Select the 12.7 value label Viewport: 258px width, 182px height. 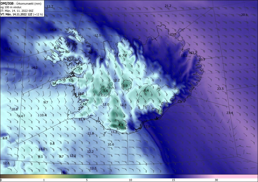(50, 7)
